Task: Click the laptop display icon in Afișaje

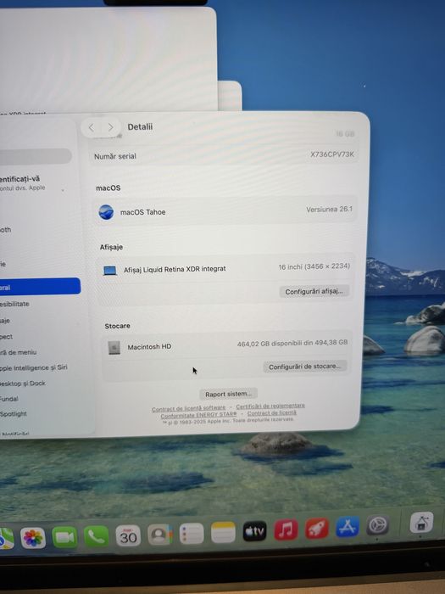Action: pyautogui.click(x=109, y=271)
